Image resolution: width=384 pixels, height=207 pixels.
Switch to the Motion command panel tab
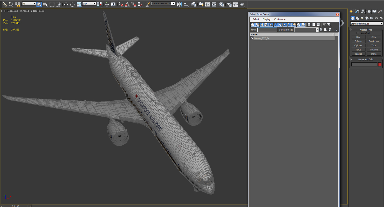click(x=369, y=11)
